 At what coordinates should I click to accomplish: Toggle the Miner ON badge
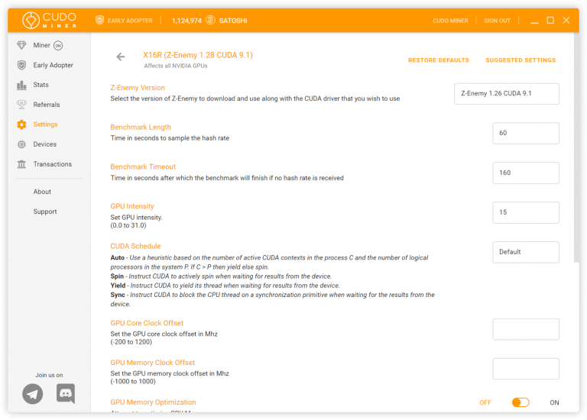58,46
